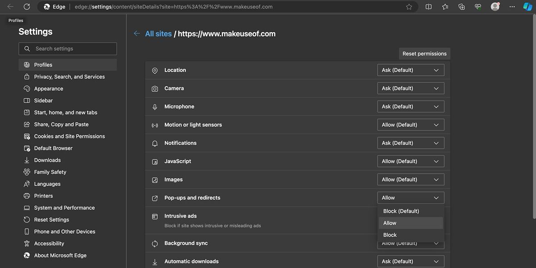Click the Location permission icon

pos(155,70)
